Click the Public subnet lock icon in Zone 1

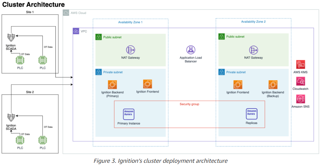(98, 37)
